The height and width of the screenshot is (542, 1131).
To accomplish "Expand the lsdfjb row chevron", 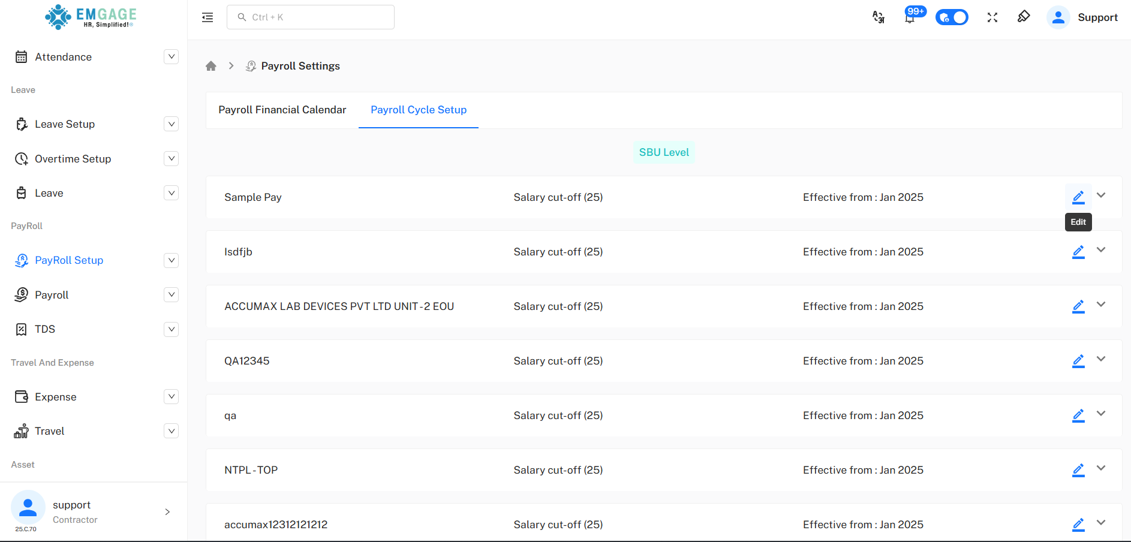I will (1101, 250).
